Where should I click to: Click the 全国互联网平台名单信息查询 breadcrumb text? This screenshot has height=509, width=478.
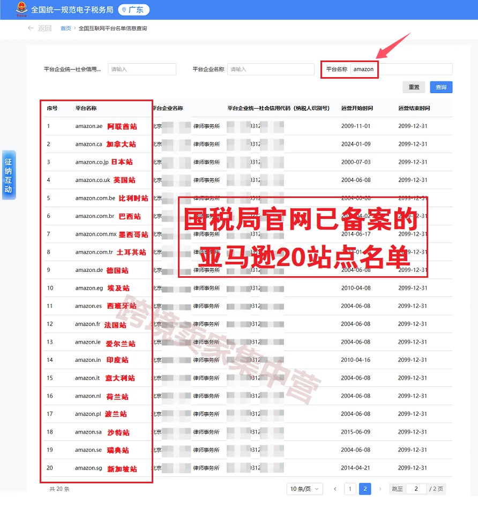(x=113, y=28)
